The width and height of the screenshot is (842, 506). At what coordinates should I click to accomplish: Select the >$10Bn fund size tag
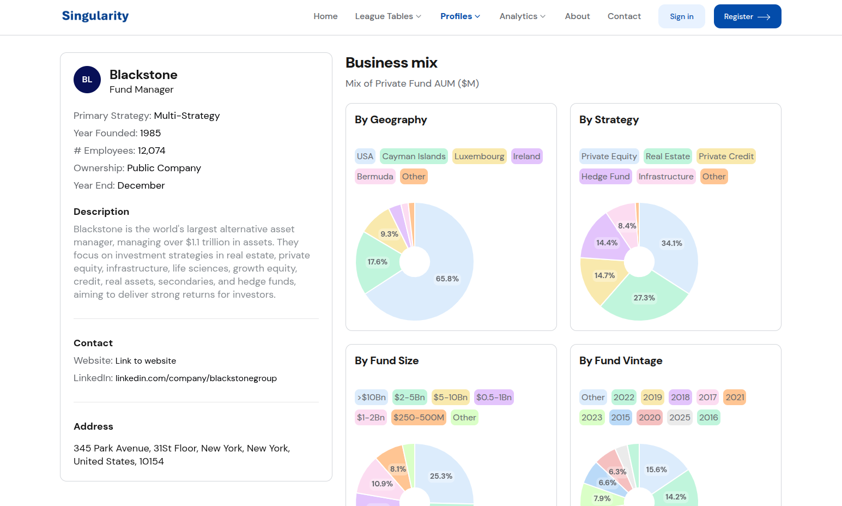371,397
